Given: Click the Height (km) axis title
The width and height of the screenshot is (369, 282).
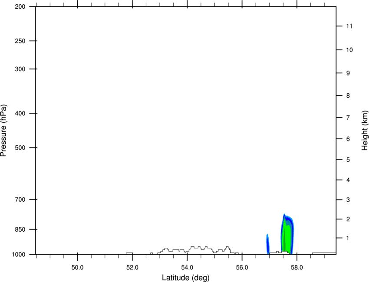Looking at the screenshot, I should 365,131.
